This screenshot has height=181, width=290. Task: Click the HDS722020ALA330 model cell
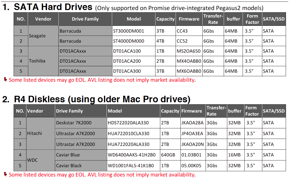click(133, 123)
